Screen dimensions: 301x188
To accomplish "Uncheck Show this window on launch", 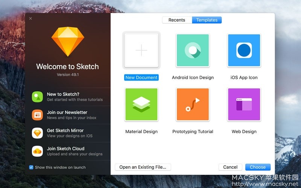I will (31, 167).
